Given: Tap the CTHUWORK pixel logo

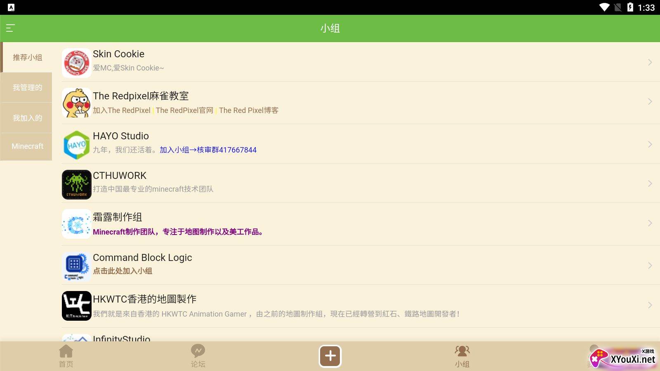Looking at the screenshot, I should coord(76,184).
